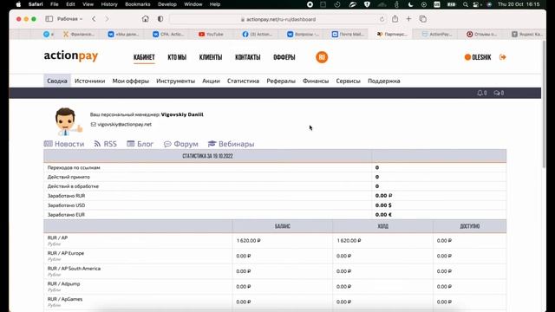Open the КЛИЕНТЫ navigation item
This screenshot has height=312, width=555.
coord(211,57)
